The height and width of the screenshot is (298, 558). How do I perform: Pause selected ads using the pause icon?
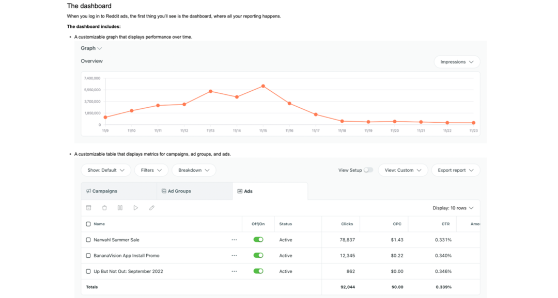point(120,207)
